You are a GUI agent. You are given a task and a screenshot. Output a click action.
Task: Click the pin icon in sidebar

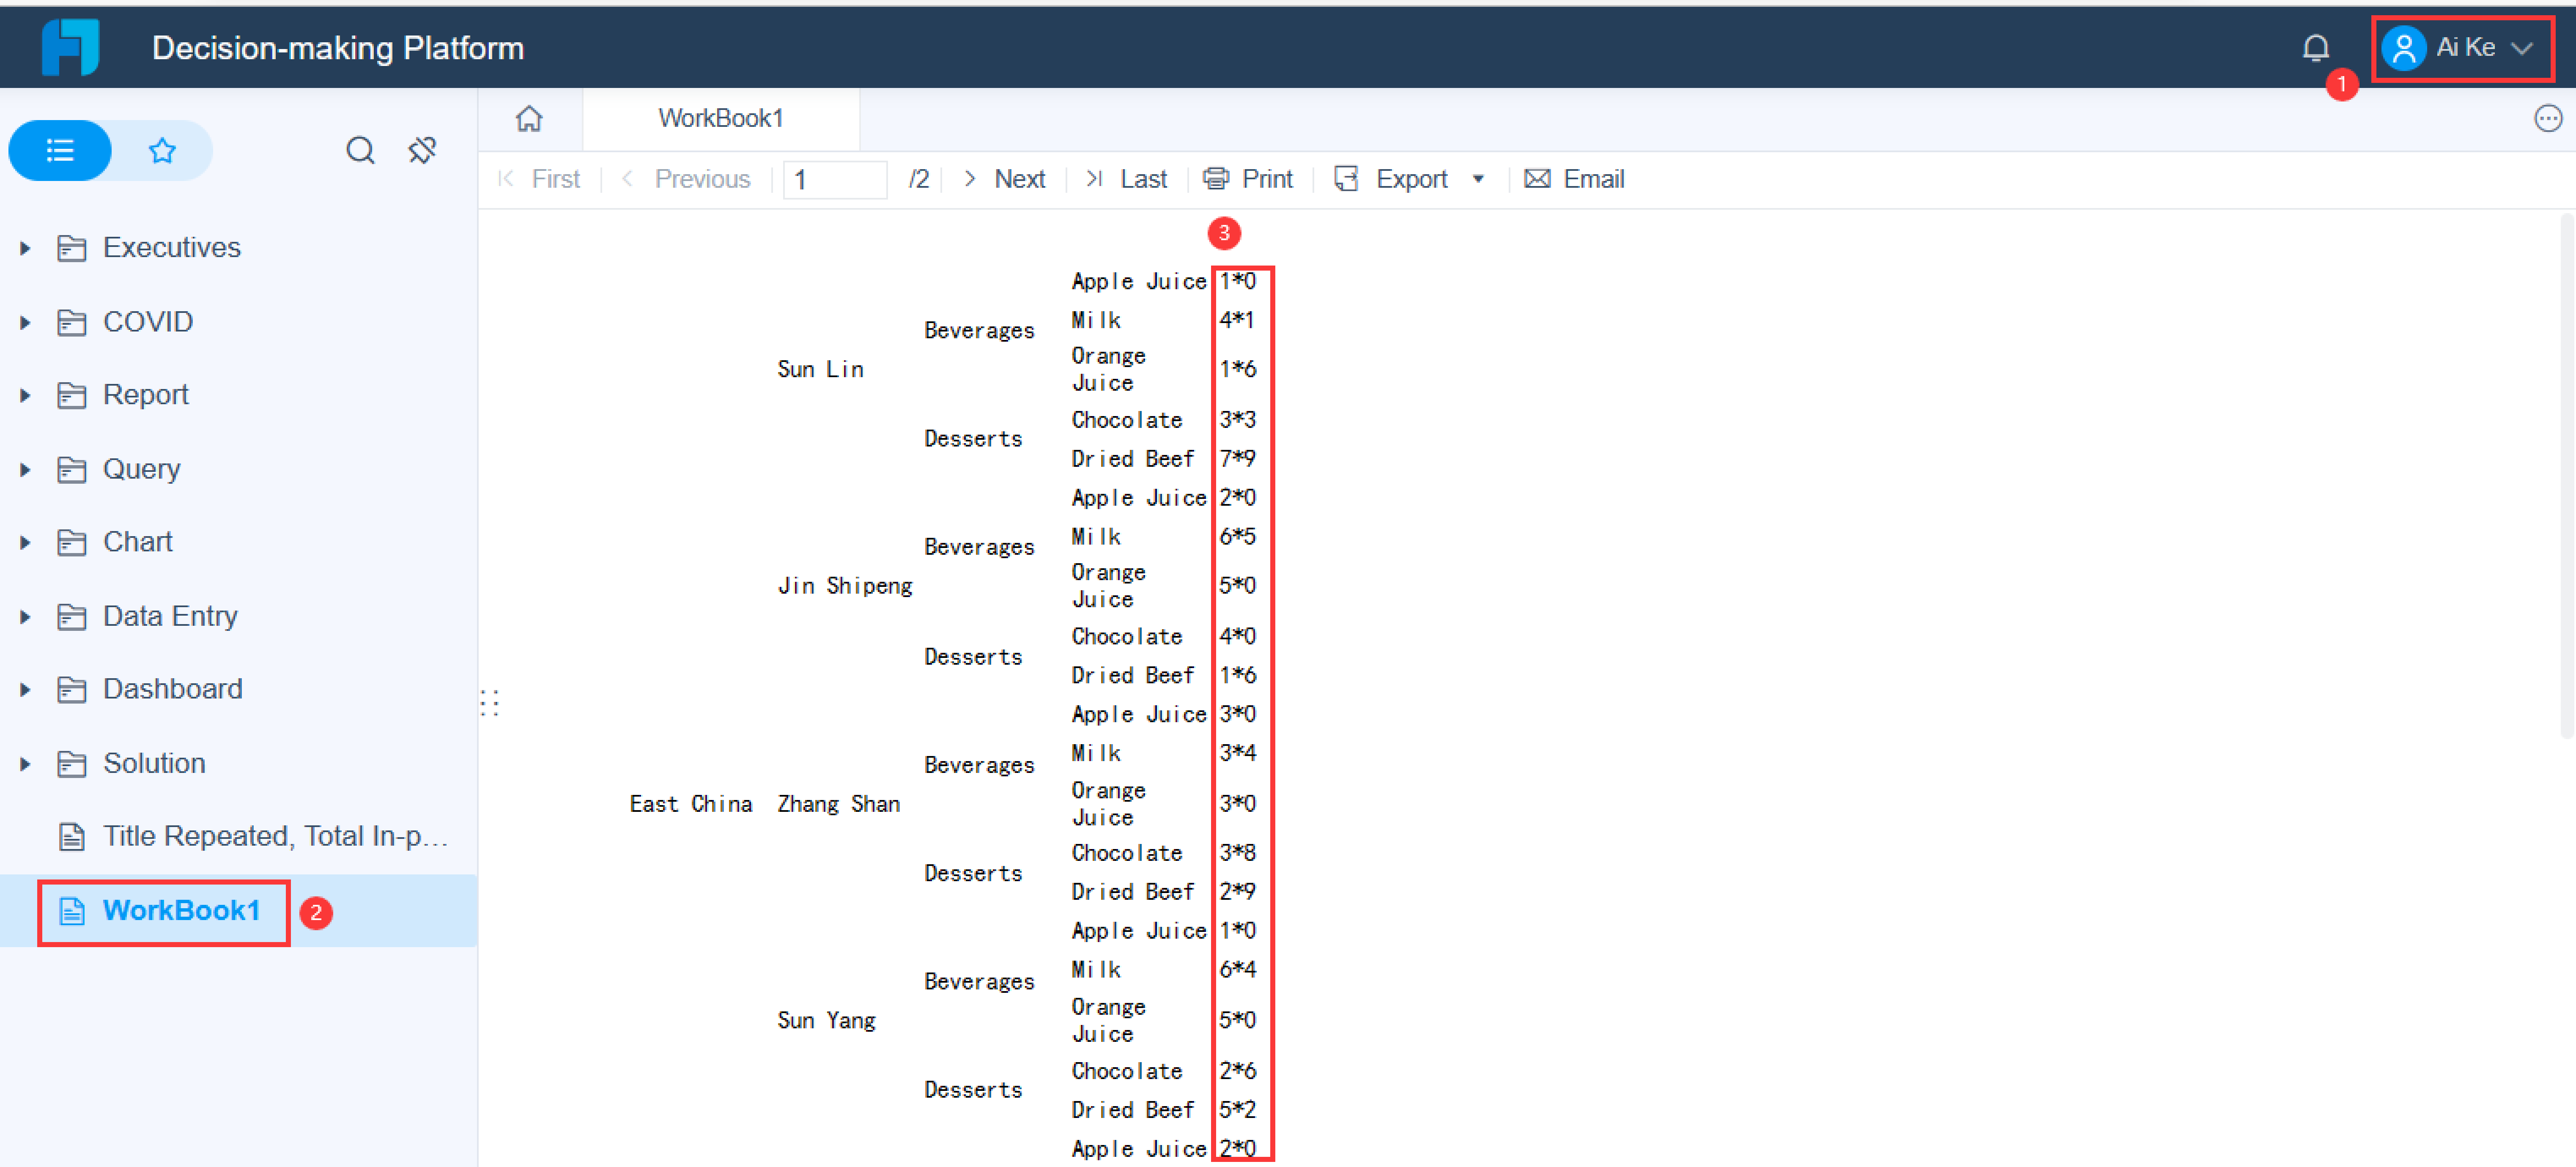[x=422, y=151]
